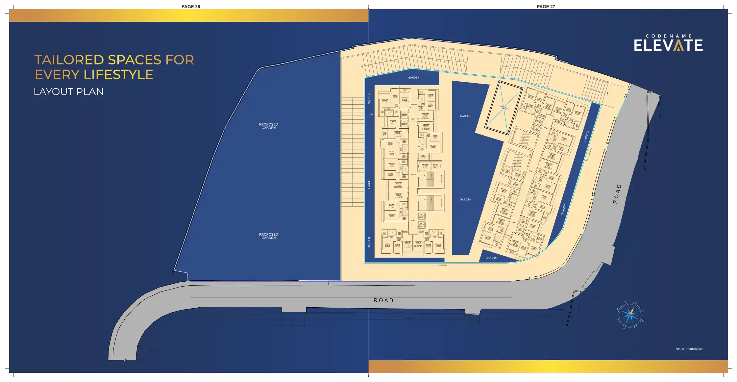The height and width of the screenshot is (382, 737).
Task: Click the compass rose icon
Action: coord(630,315)
